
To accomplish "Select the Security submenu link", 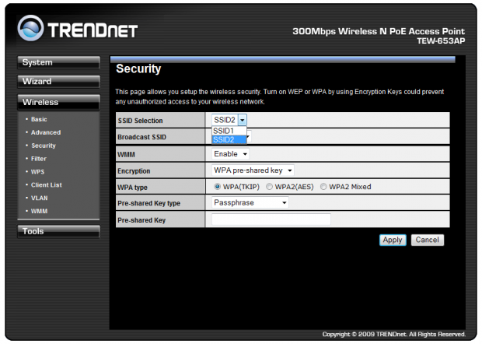I will click(44, 146).
